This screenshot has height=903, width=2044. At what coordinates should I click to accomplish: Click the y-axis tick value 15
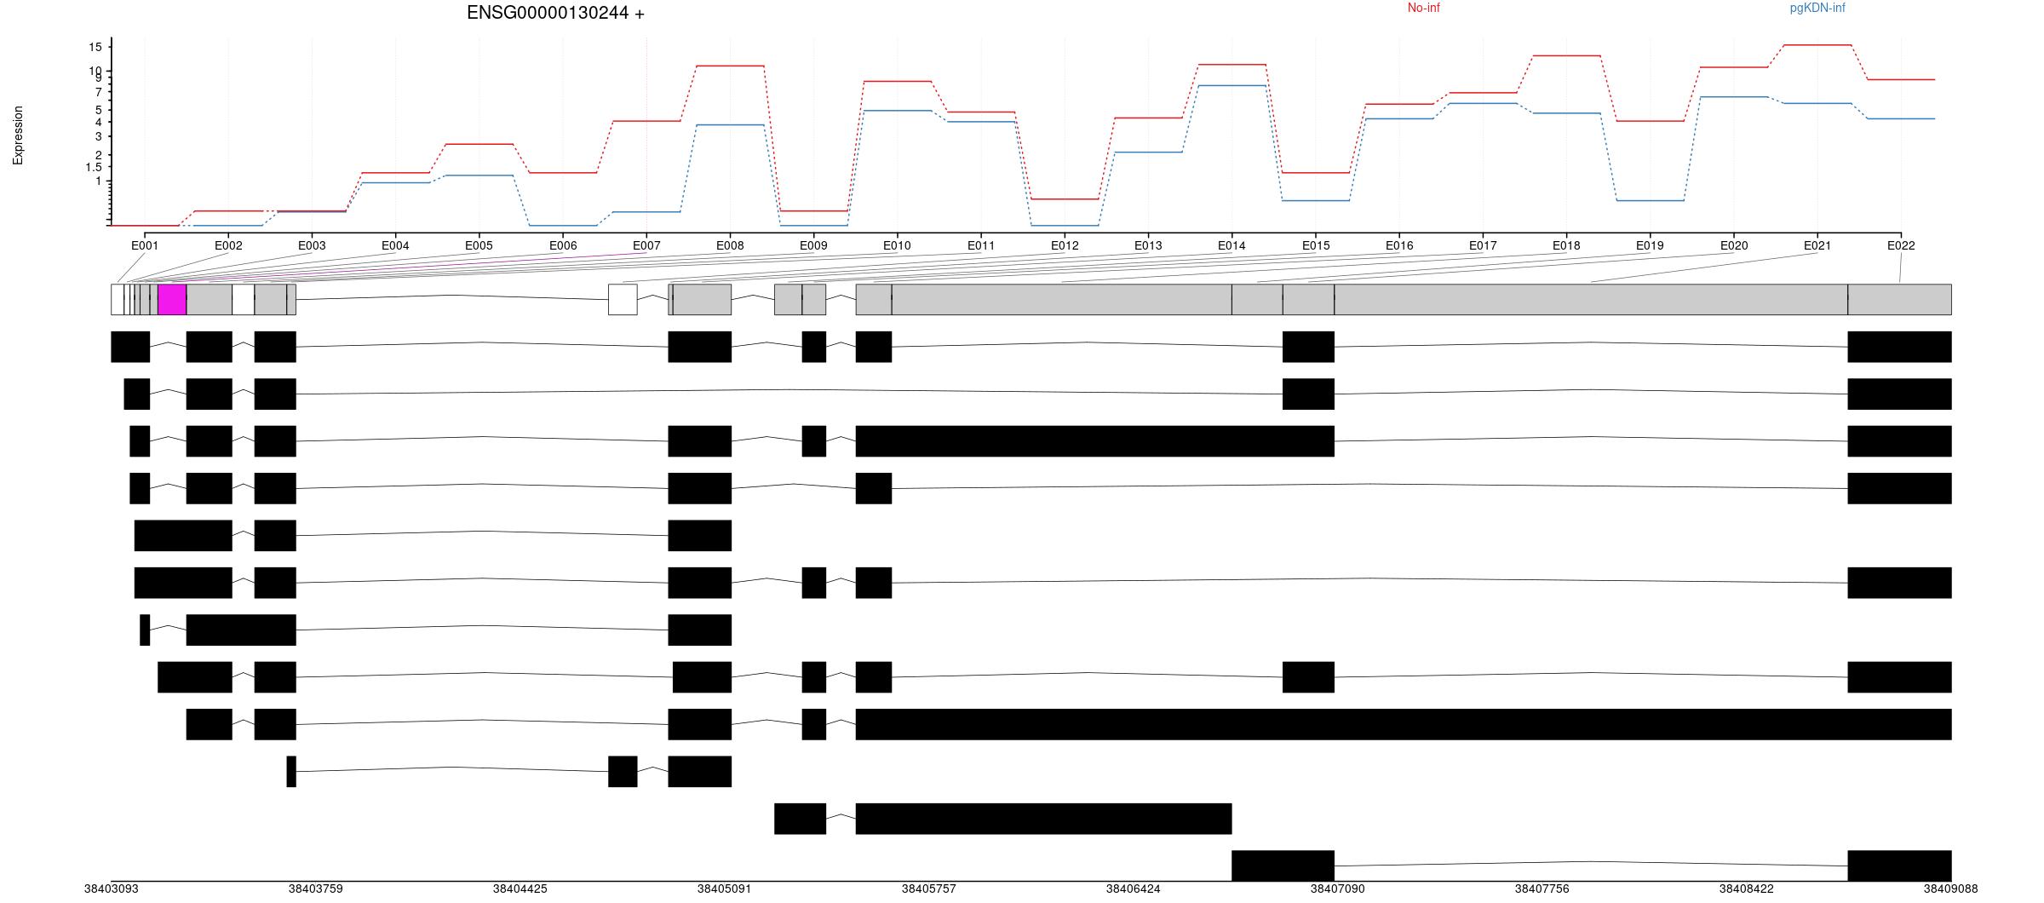tap(95, 47)
